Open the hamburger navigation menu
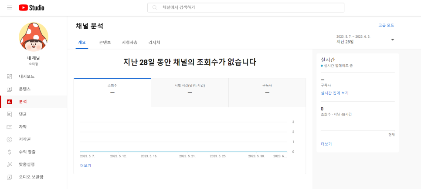The width and height of the screenshot is (421, 189). pos(9,8)
